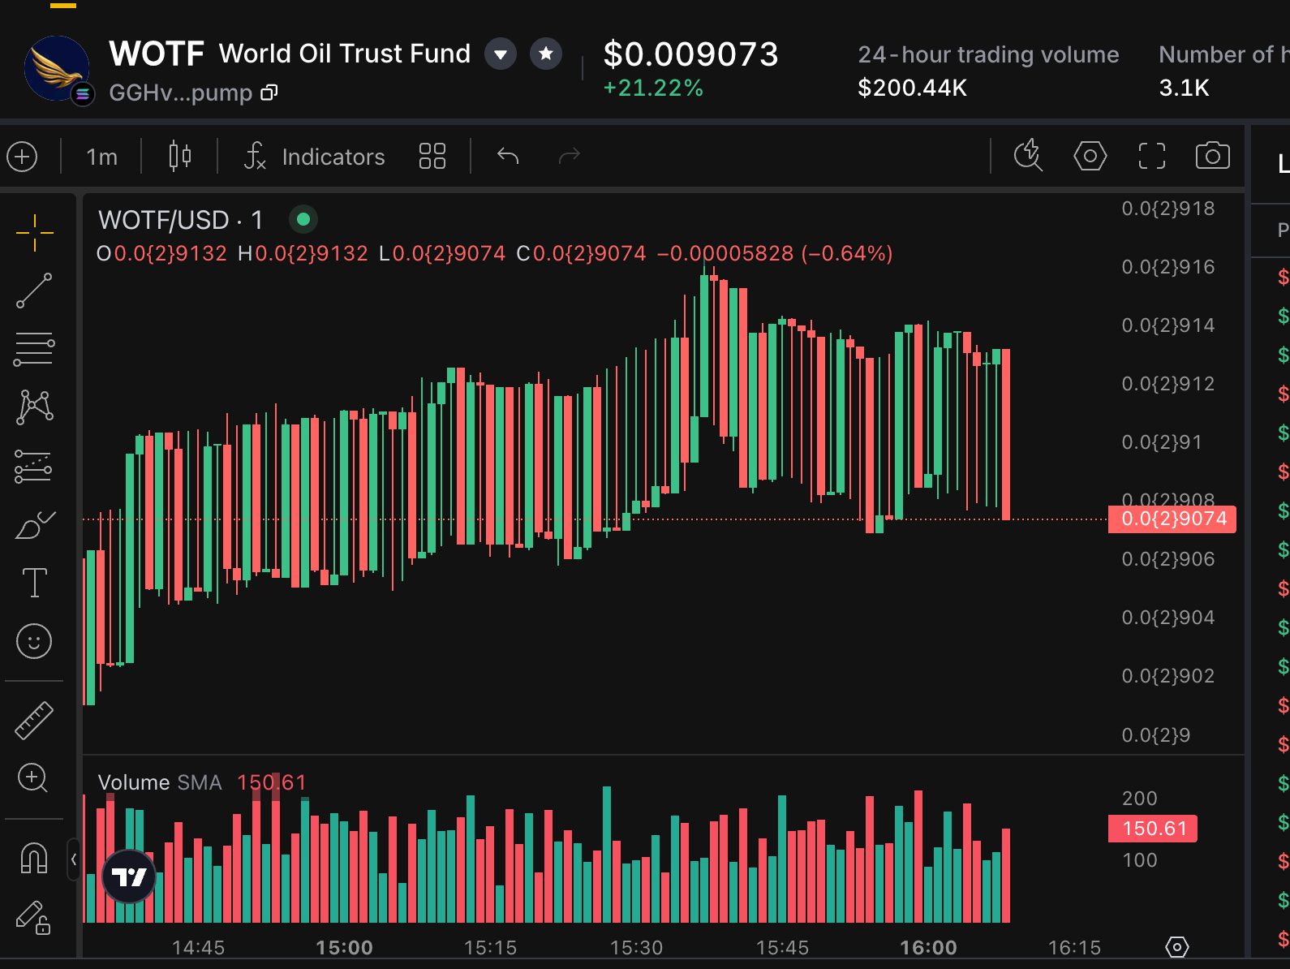Viewport: 1290px width, 969px height.
Task: Open the layout templates grid icon
Action: [x=432, y=156]
